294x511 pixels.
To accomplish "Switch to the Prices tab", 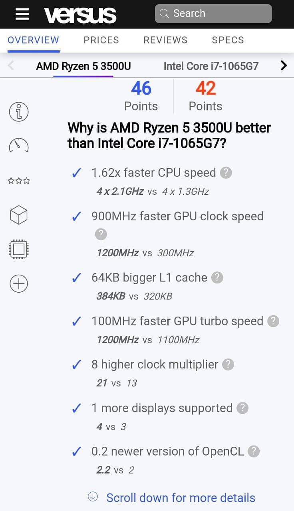I will click(101, 40).
